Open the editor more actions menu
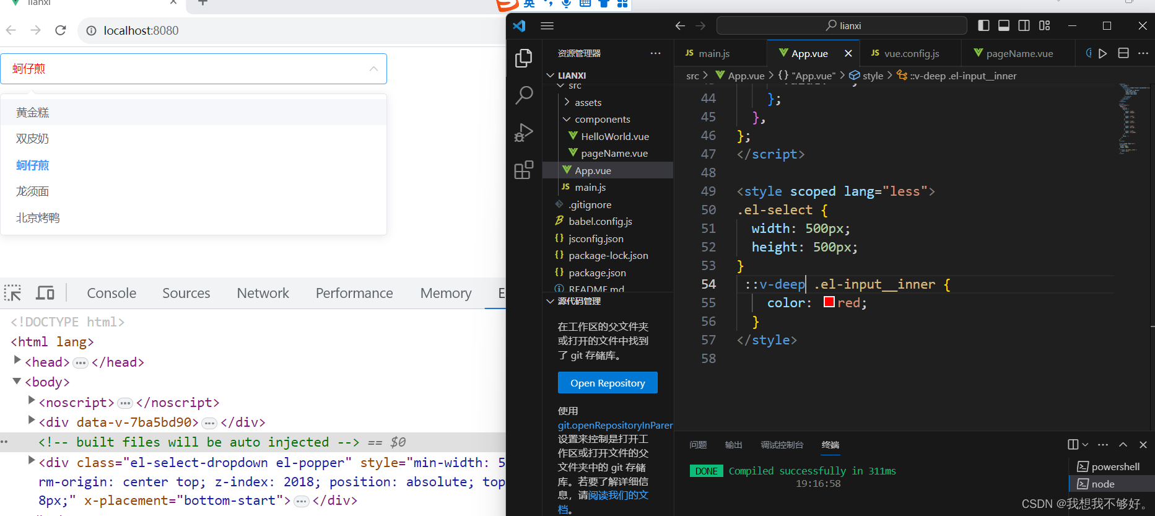The width and height of the screenshot is (1155, 516). pos(1143,53)
